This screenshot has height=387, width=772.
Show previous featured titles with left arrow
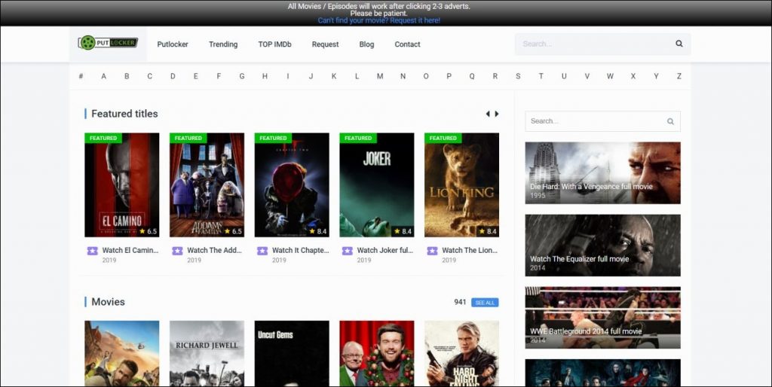[488, 114]
